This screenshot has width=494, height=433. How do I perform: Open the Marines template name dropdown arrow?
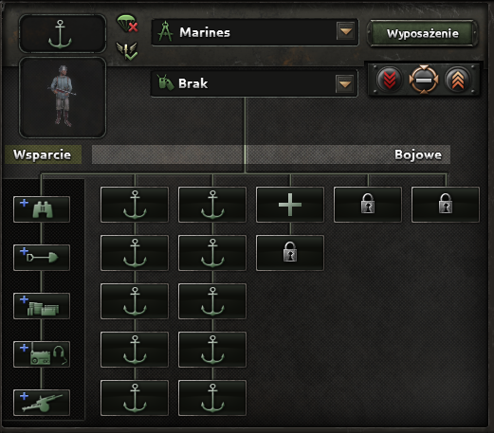click(346, 31)
